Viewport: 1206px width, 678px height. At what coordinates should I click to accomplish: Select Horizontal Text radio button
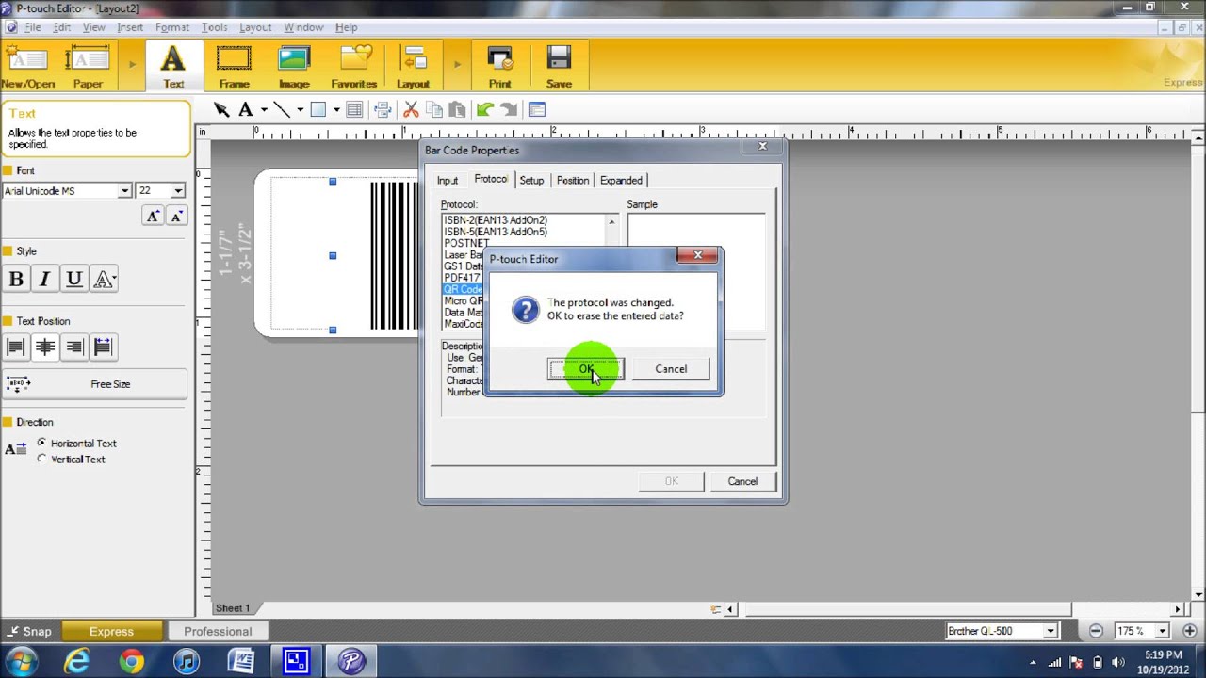coord(41,443)
